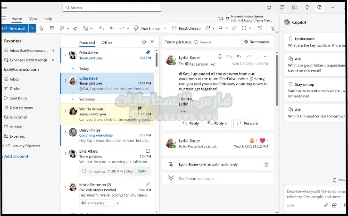Open the View ribbon tab
This screenshot has width=348, height=216.
point(33,19)
